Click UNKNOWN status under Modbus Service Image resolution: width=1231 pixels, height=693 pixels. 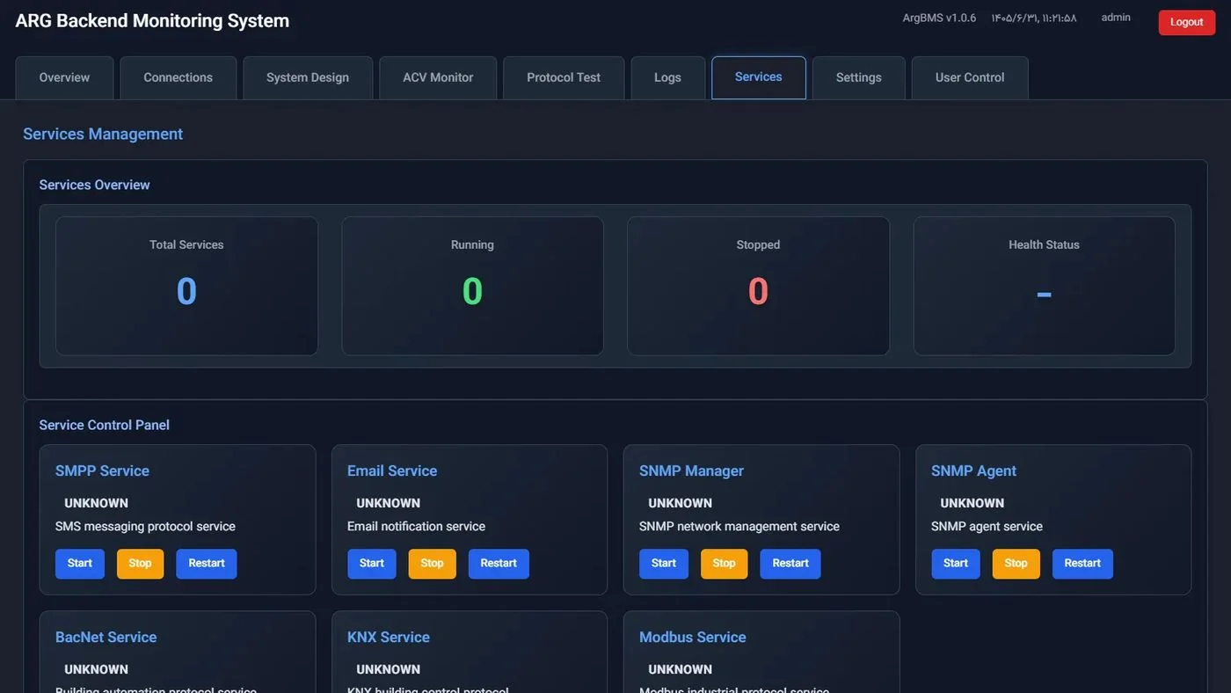pyautogui.click(x=681, y=669)
